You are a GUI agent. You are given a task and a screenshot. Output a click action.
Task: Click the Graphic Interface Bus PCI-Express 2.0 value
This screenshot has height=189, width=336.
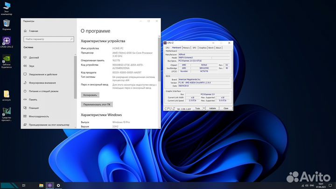207,94
